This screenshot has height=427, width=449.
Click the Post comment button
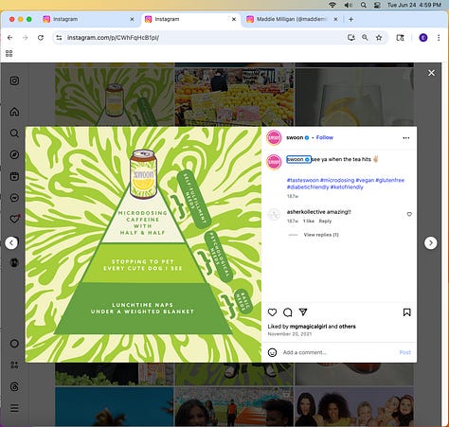404,352
